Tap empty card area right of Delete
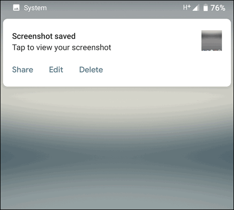The height and width of the screenshot is (210, 234). [x=165, y=70]
